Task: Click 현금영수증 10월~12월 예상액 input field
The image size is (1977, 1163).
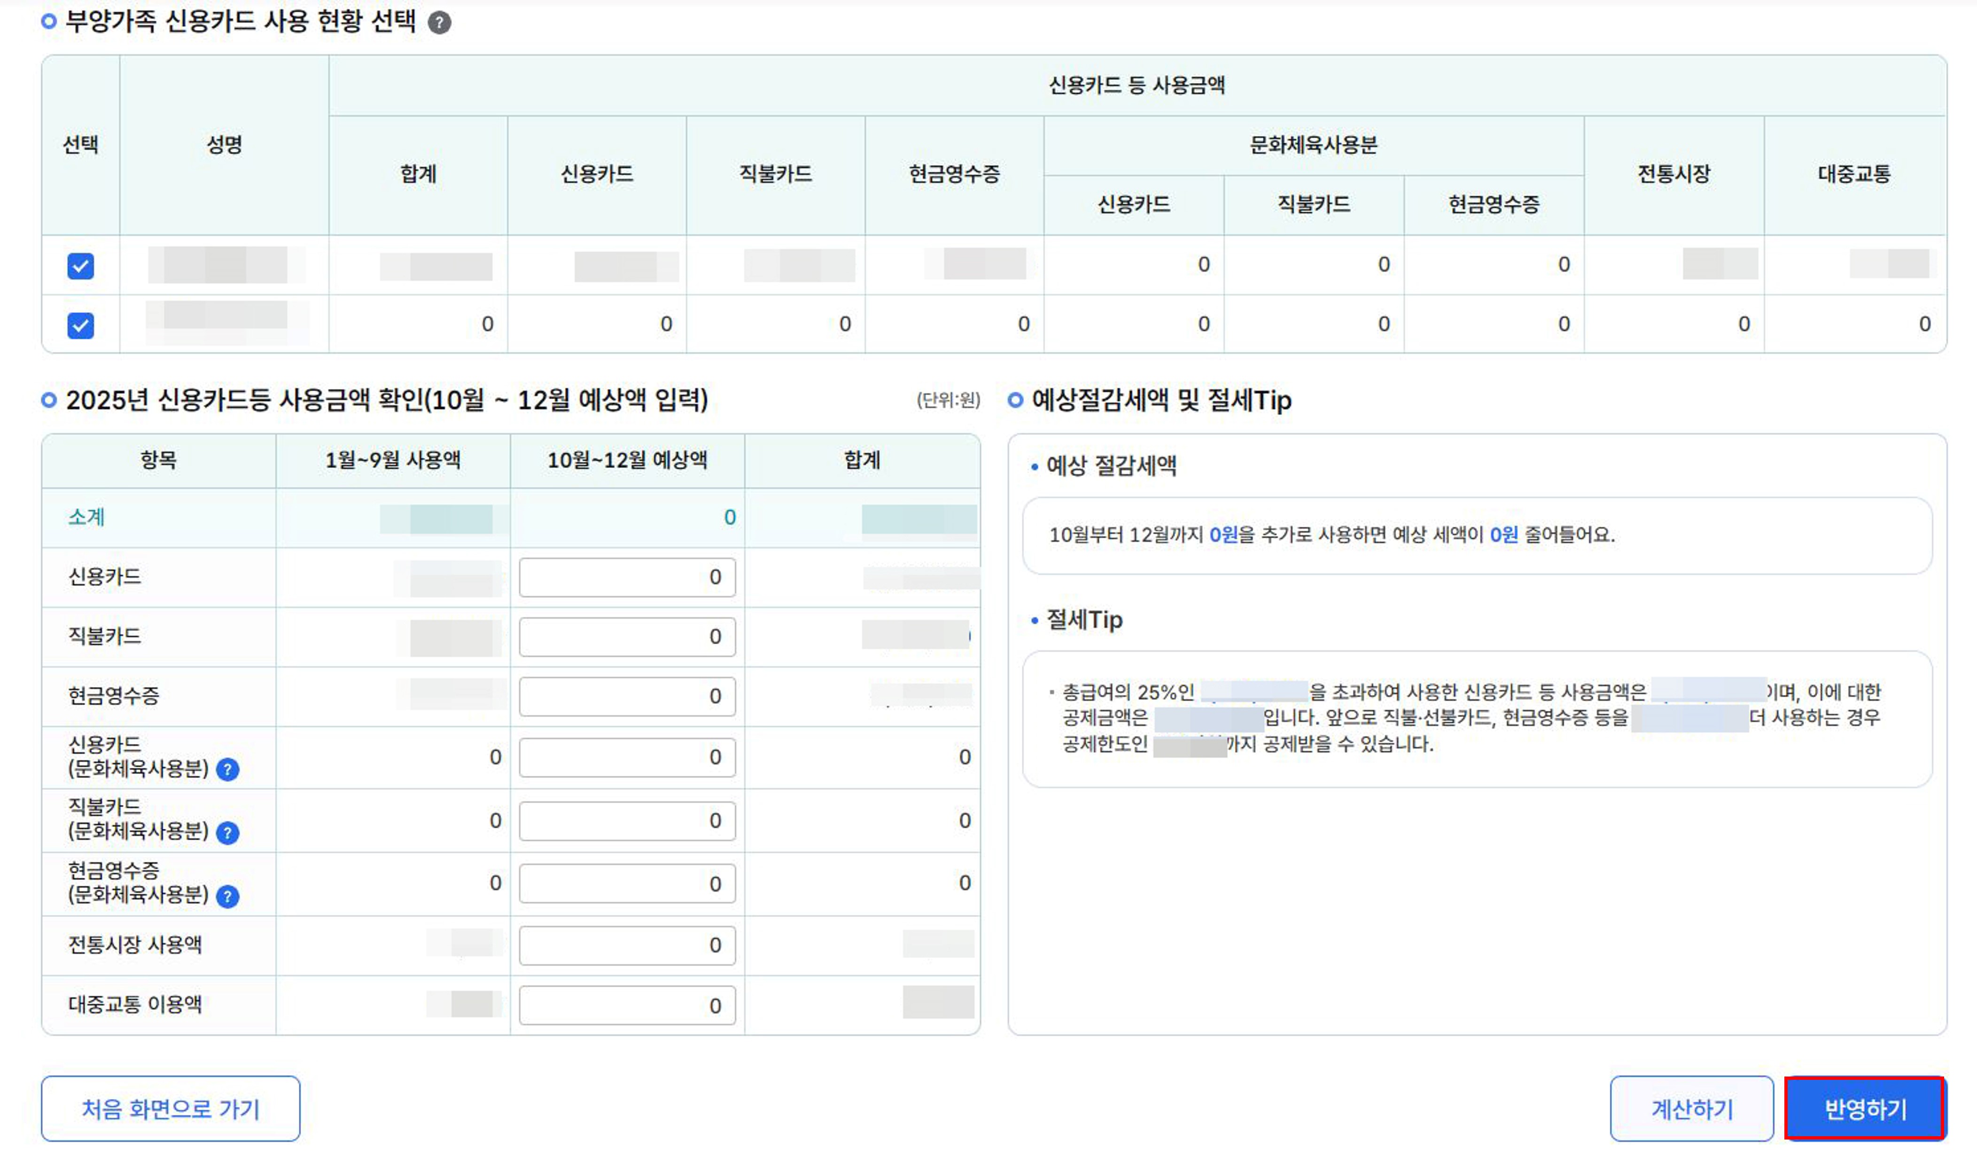Action: [627, 697]
